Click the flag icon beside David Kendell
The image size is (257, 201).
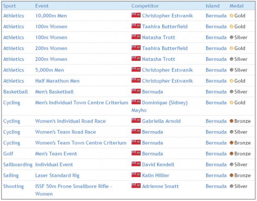[136, 164]
